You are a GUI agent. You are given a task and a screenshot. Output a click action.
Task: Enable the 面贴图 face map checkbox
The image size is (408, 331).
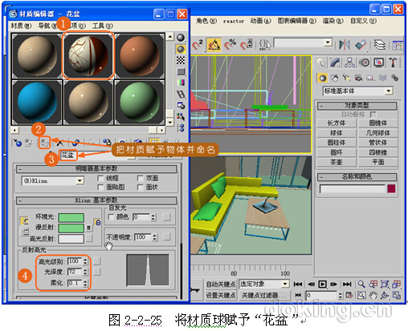[x=100, y=188]
